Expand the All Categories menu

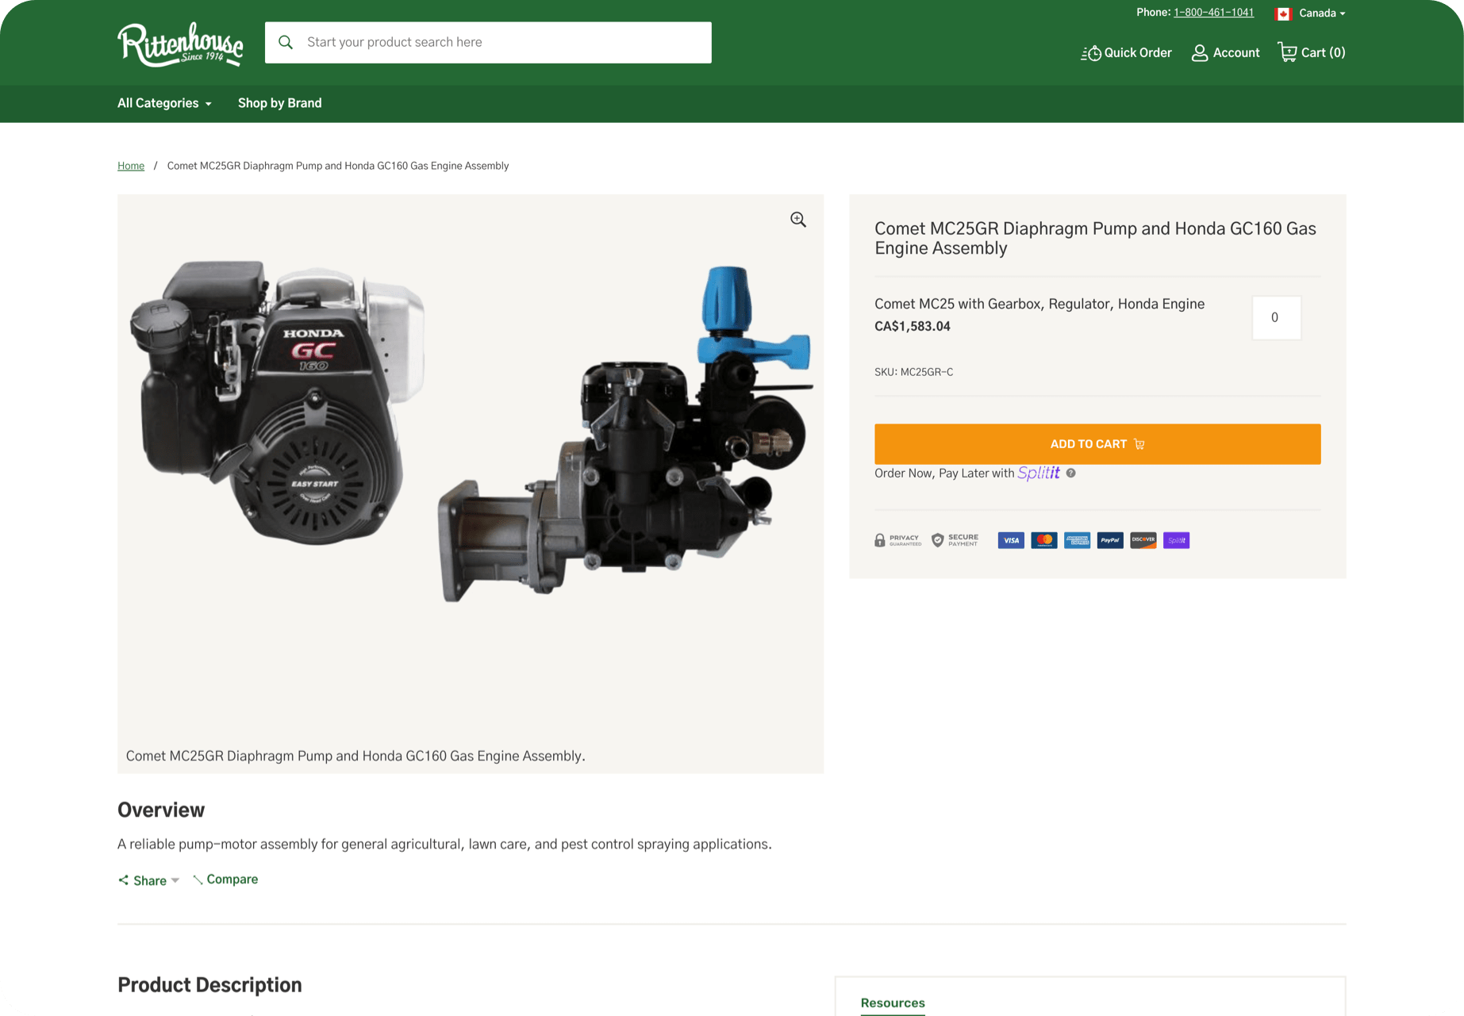coord(164,103)
